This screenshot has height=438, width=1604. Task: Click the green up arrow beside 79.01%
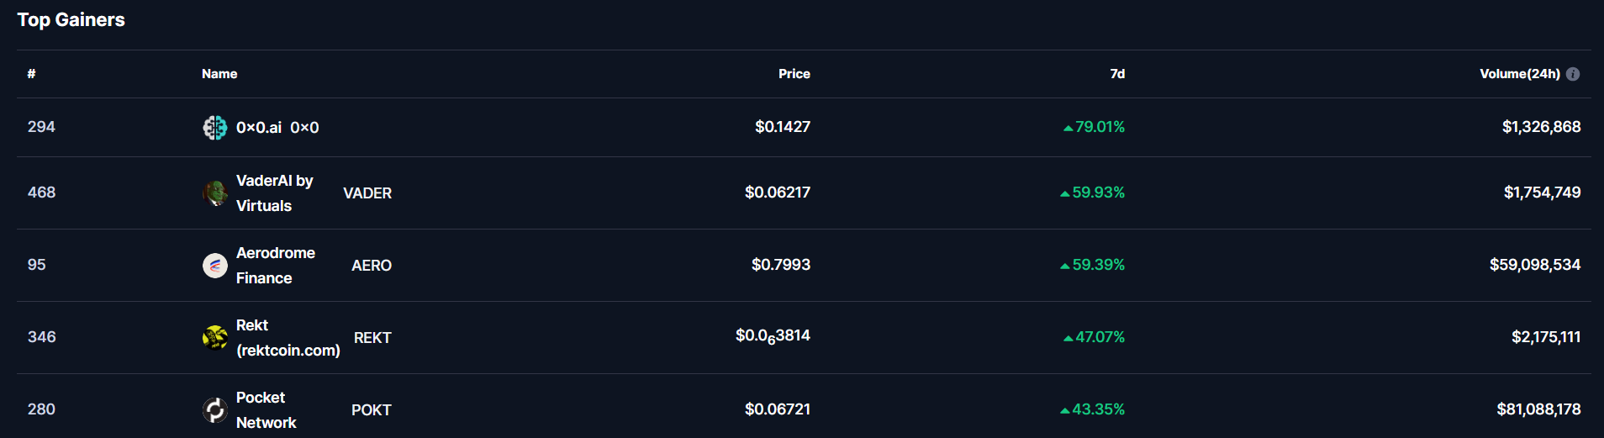(x=1068, y=128)
